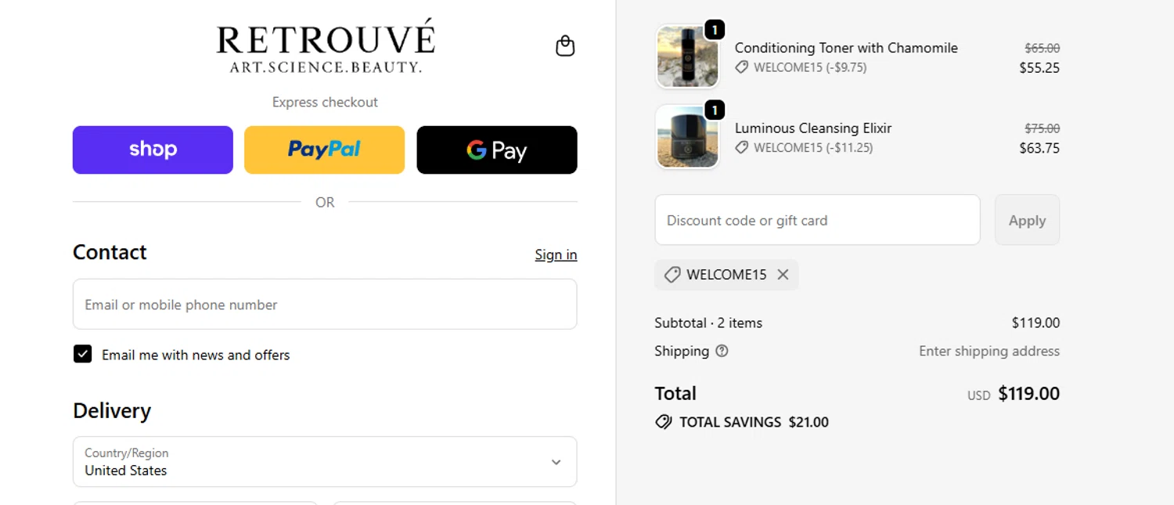This screenshot has height=505, width=1174.
Task: Click the Luminous Cleansing Elixir product thumbnail
Action: point(687,137)
